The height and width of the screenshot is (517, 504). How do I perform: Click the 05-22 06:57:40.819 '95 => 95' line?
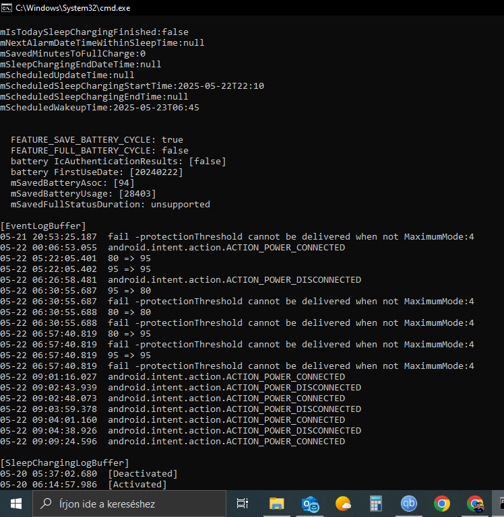tap(75, 355)
